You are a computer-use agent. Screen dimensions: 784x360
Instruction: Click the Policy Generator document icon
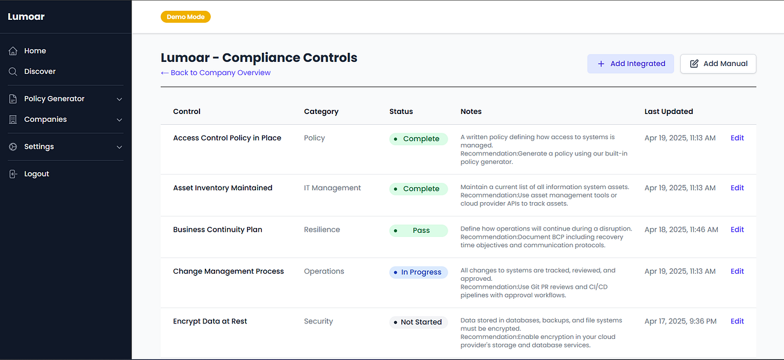pyautogui.click(x=13, y=99)
